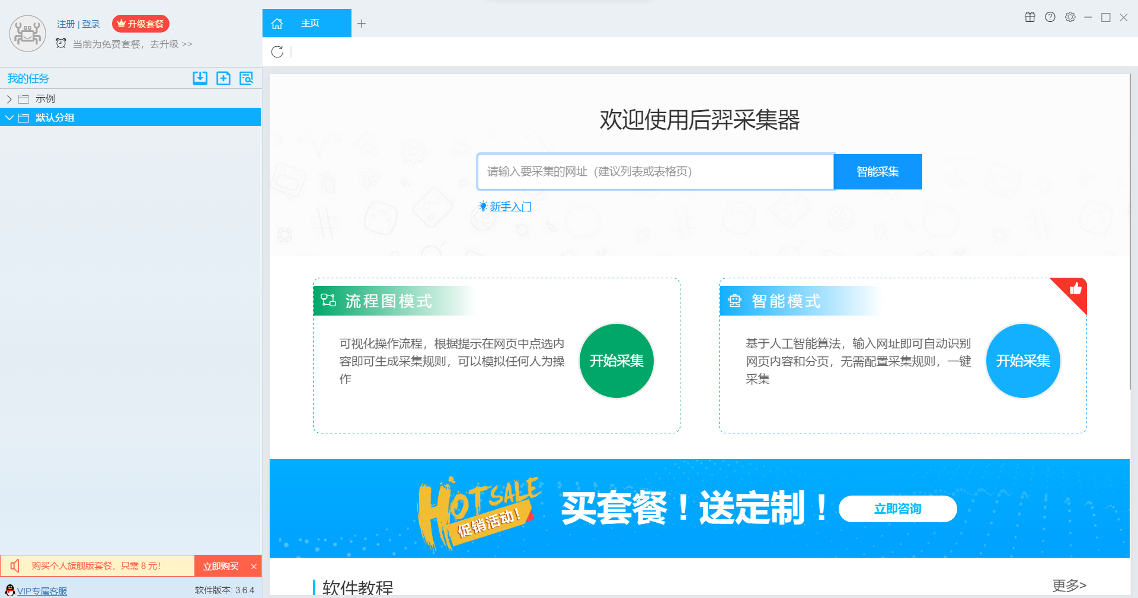
Task: Click the flowchart mode icon
Action: pyautogui.click(x=328, y=301)
